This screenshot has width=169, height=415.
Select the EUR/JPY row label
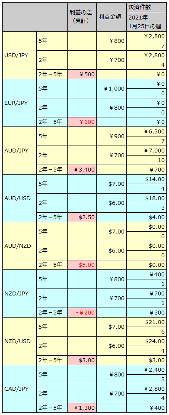pyautogui.click(x=19, y=103)
